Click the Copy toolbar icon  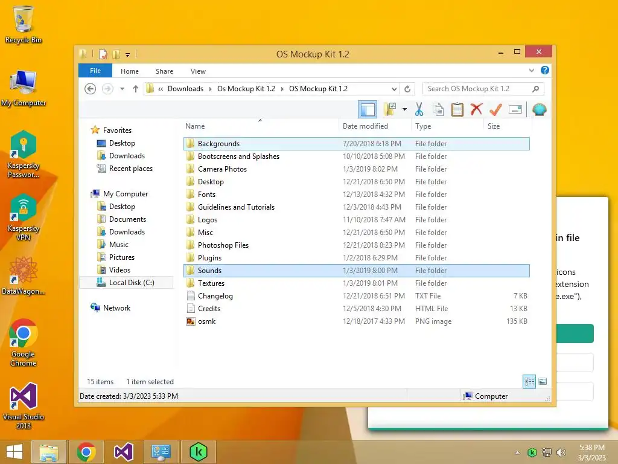coord(438,110)
